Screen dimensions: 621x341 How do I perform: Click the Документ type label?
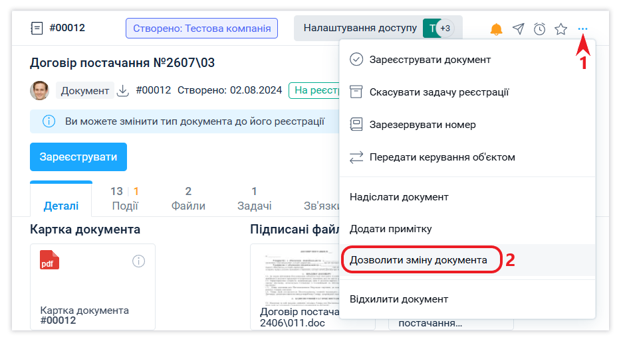tap(85, 91)
